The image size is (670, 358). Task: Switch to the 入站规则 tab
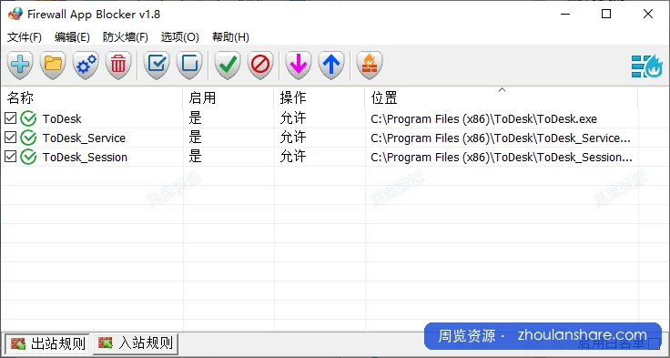point(135,343)
